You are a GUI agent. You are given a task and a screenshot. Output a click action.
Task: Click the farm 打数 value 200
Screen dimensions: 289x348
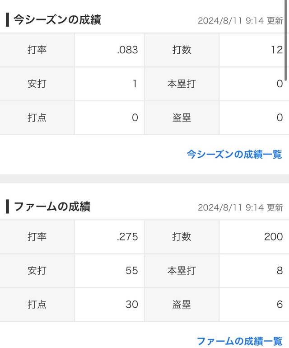273,237
